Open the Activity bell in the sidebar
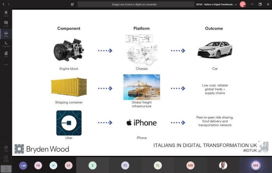Screen dimensions: 272x173 [x=6, y=13]
